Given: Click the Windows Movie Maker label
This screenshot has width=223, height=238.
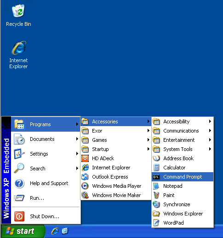Looking at the screenshot, I should click(116, 195).
